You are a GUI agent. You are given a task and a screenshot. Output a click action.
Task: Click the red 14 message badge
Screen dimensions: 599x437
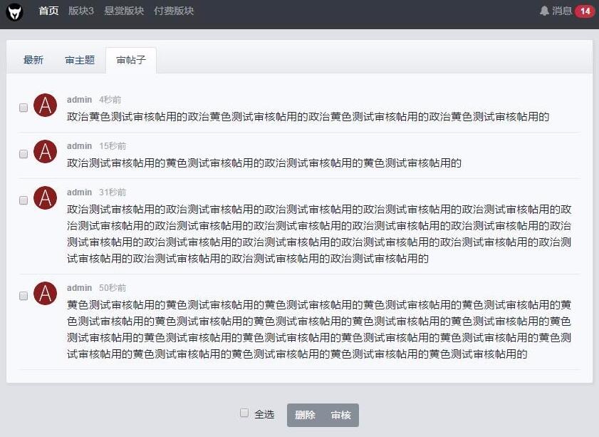click(x=585, y=11)
